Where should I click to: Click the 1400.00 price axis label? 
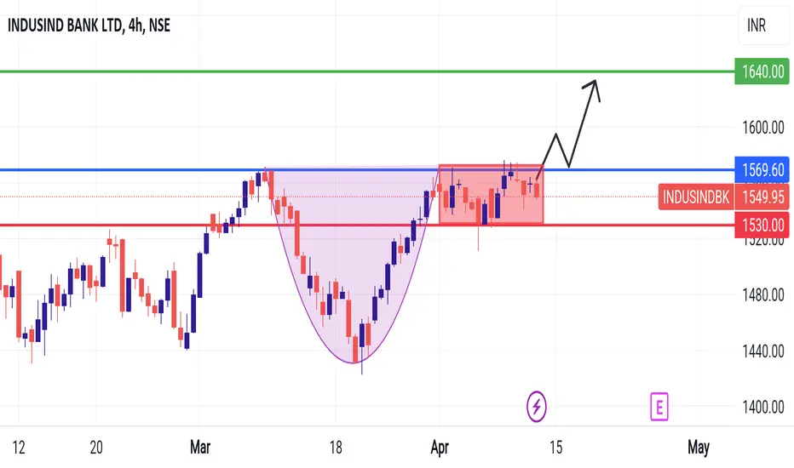[x=763, y=407]
